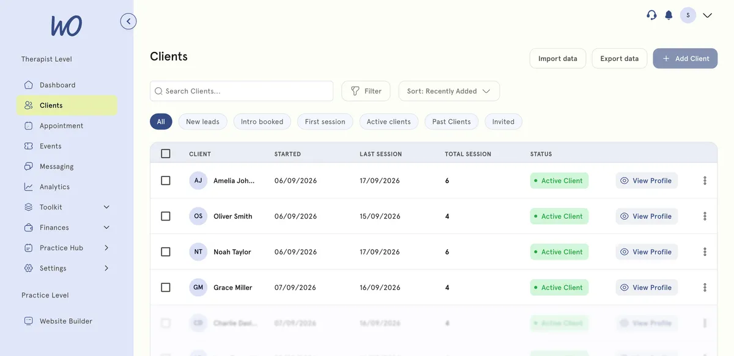Click the Add Client button
734x356 pixels.
tap(685, 59)
